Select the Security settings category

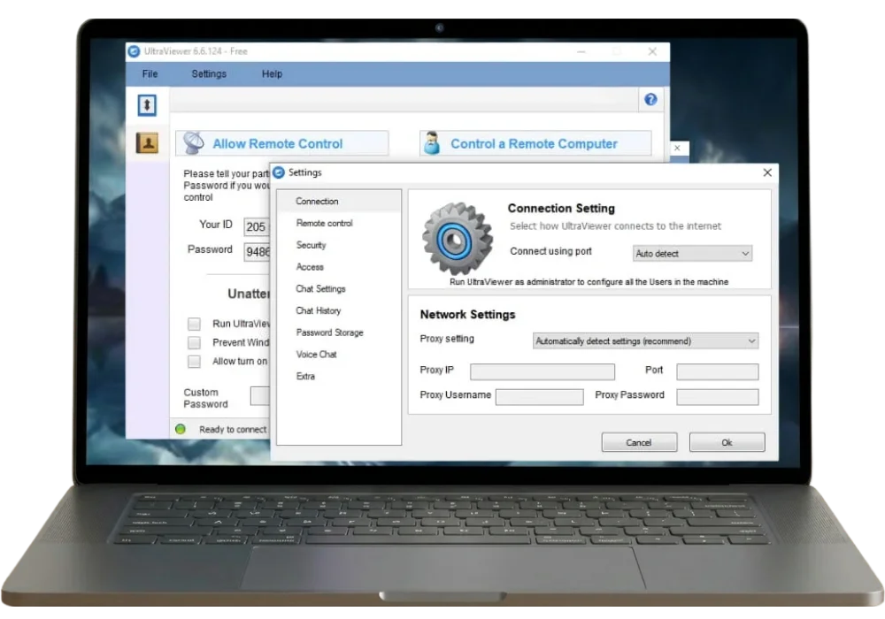click(x=339, y=245)
